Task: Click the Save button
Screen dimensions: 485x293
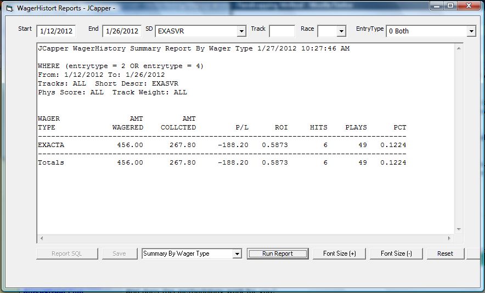Action: click(x=120, y=253)
